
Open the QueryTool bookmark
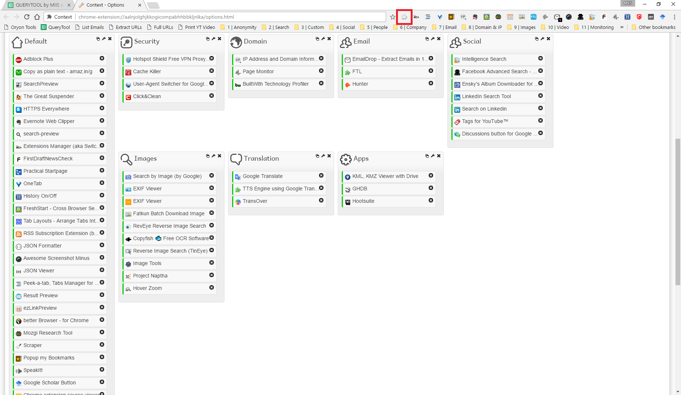[x=55, y=27]
